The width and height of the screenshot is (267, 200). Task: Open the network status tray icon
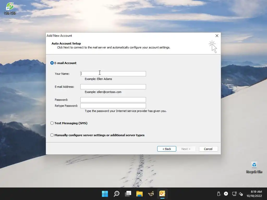click(234, 194)
